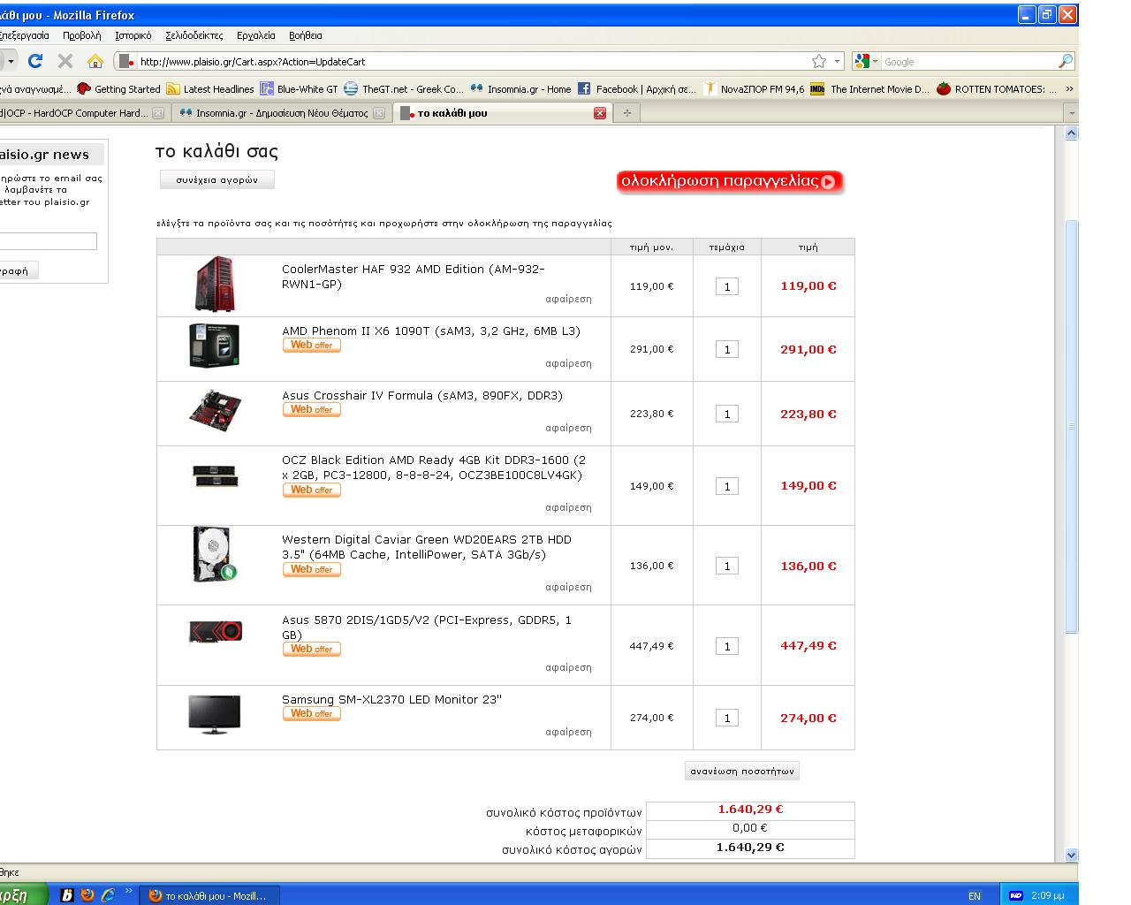Open The Internet Movie Database bookmark
The height and width of the screenshot is (905, 1131).
point(870,88)
